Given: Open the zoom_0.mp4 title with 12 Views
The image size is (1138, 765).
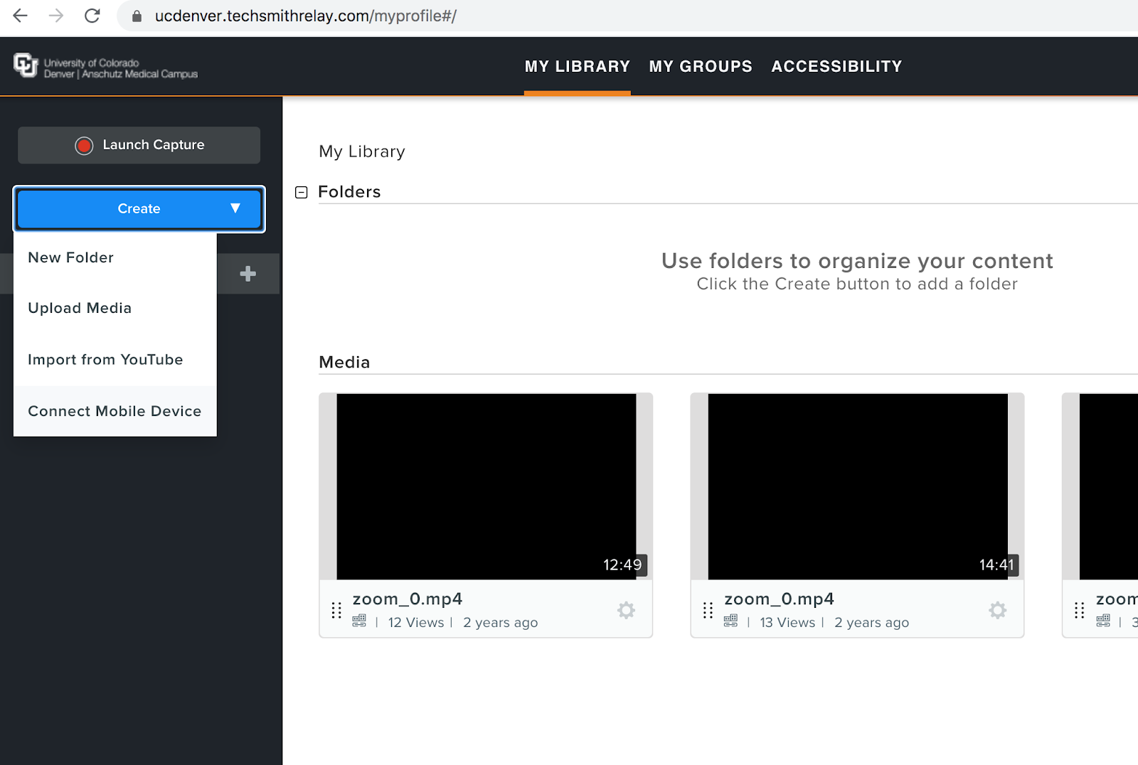Looking at the screenshot, I should 408,599.
